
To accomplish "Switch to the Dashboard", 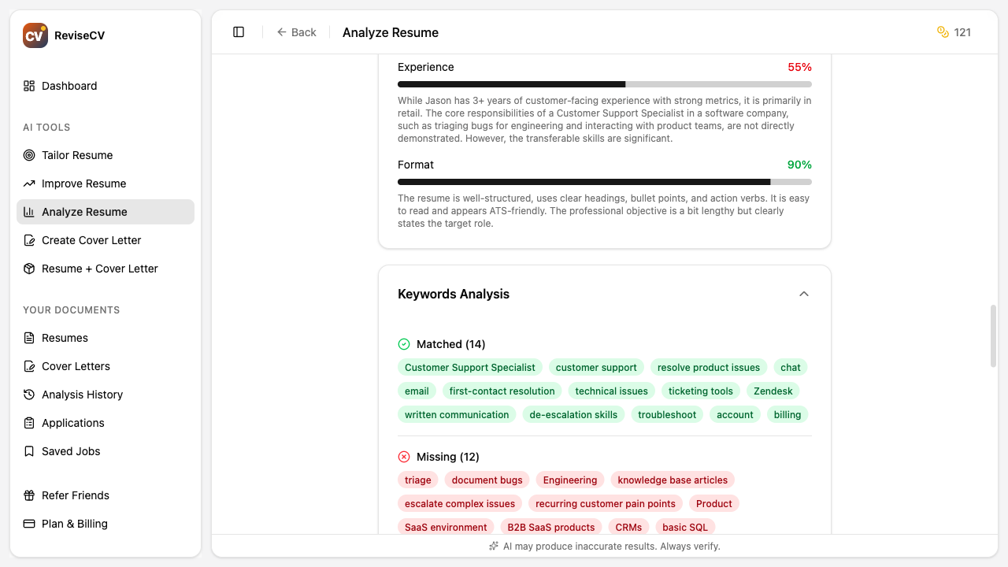I will click(69, 86).
